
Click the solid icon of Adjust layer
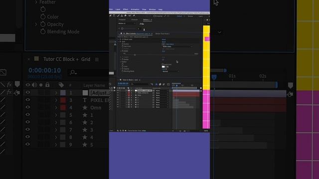pyautogui.click(x=85, y=93)
